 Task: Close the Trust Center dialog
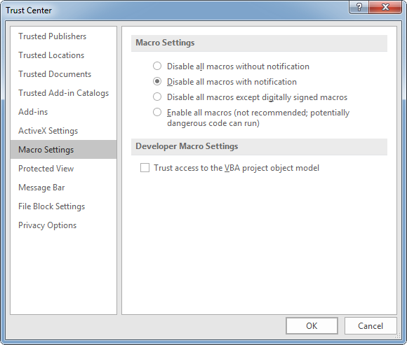(385, 7)
